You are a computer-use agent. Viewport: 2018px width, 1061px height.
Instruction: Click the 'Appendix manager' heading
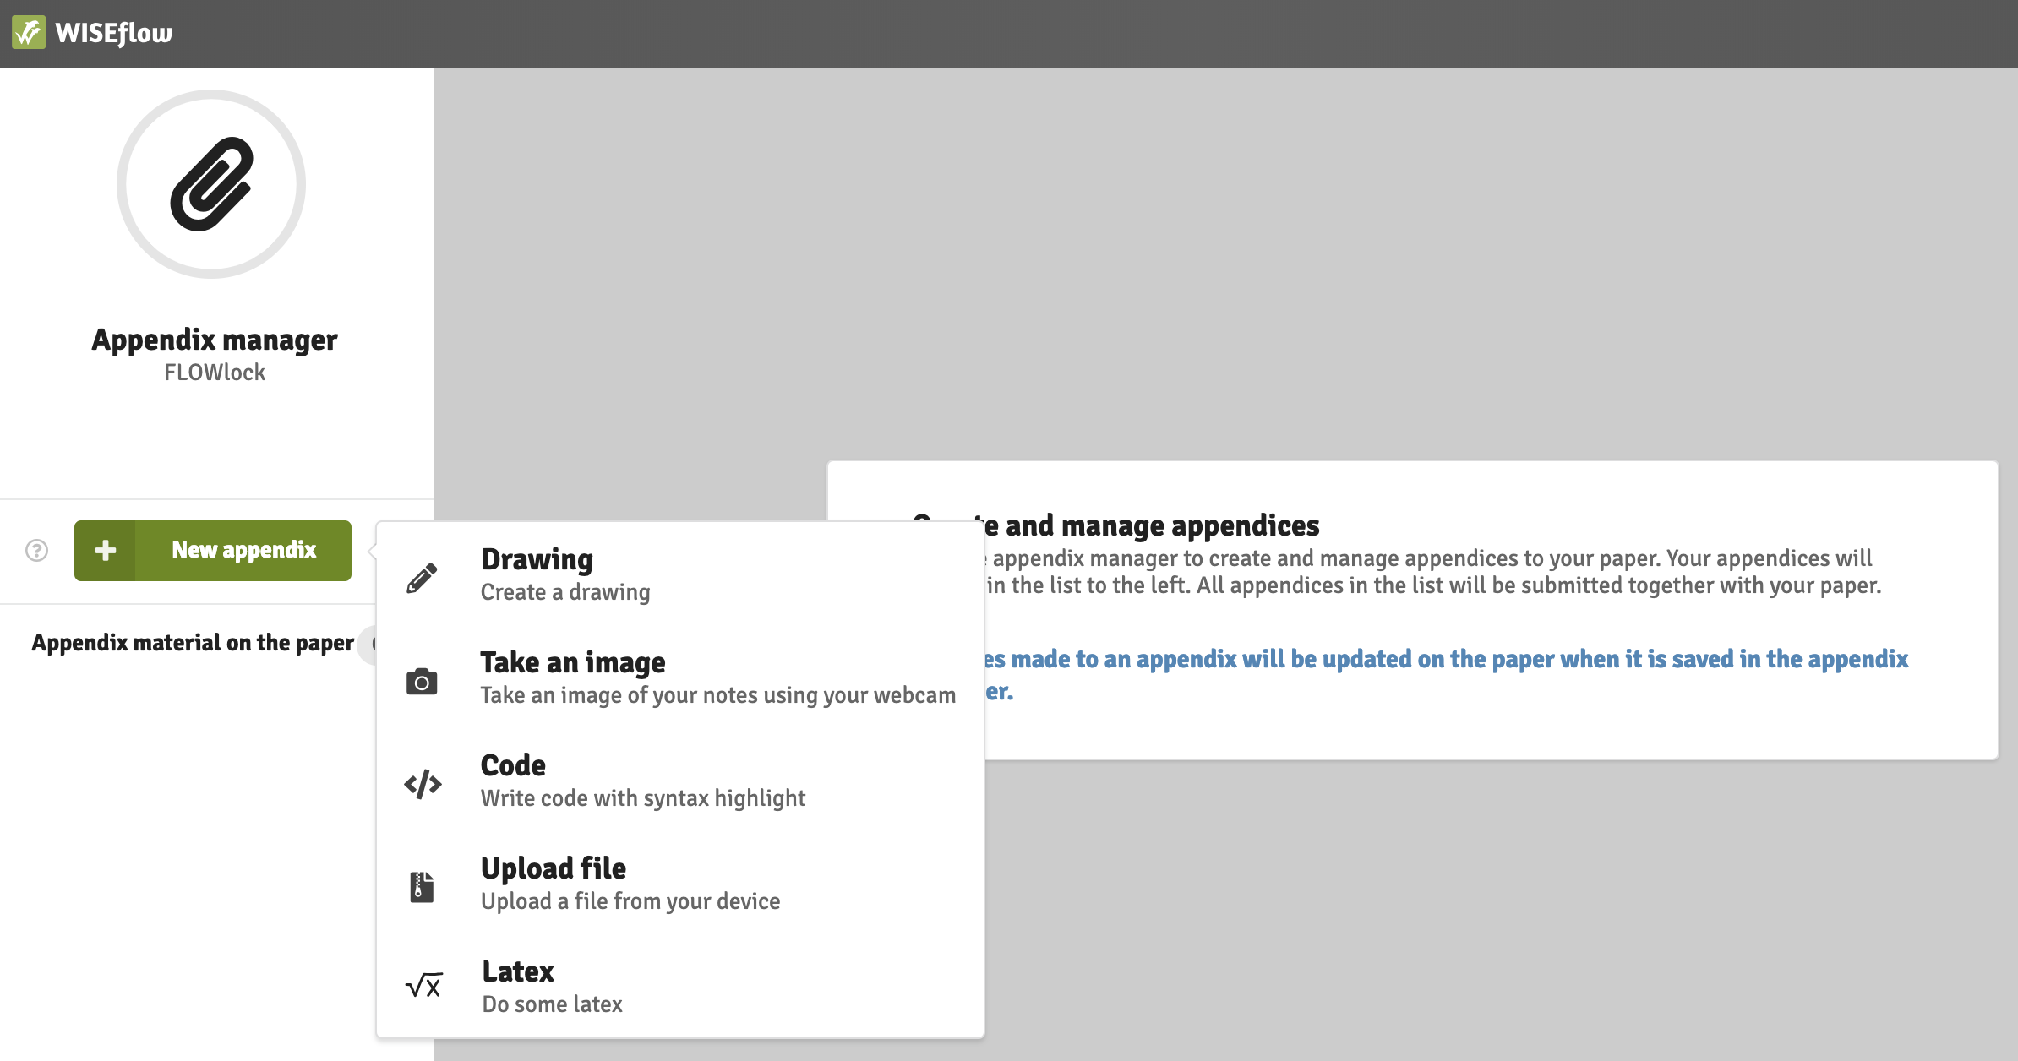tap(215, 340)
